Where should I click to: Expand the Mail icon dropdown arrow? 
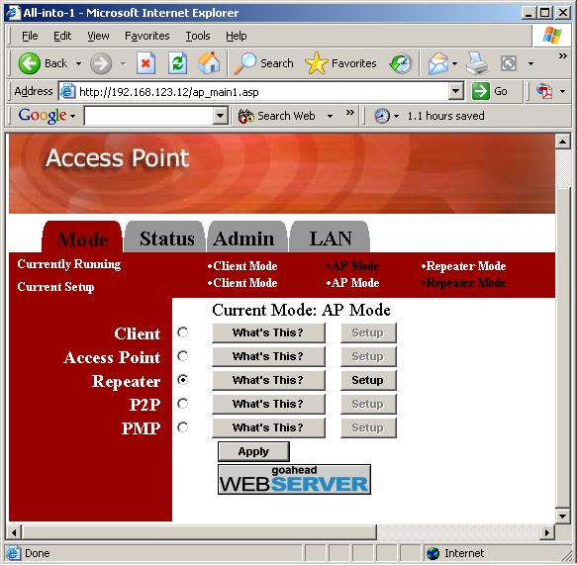(455, 63)
